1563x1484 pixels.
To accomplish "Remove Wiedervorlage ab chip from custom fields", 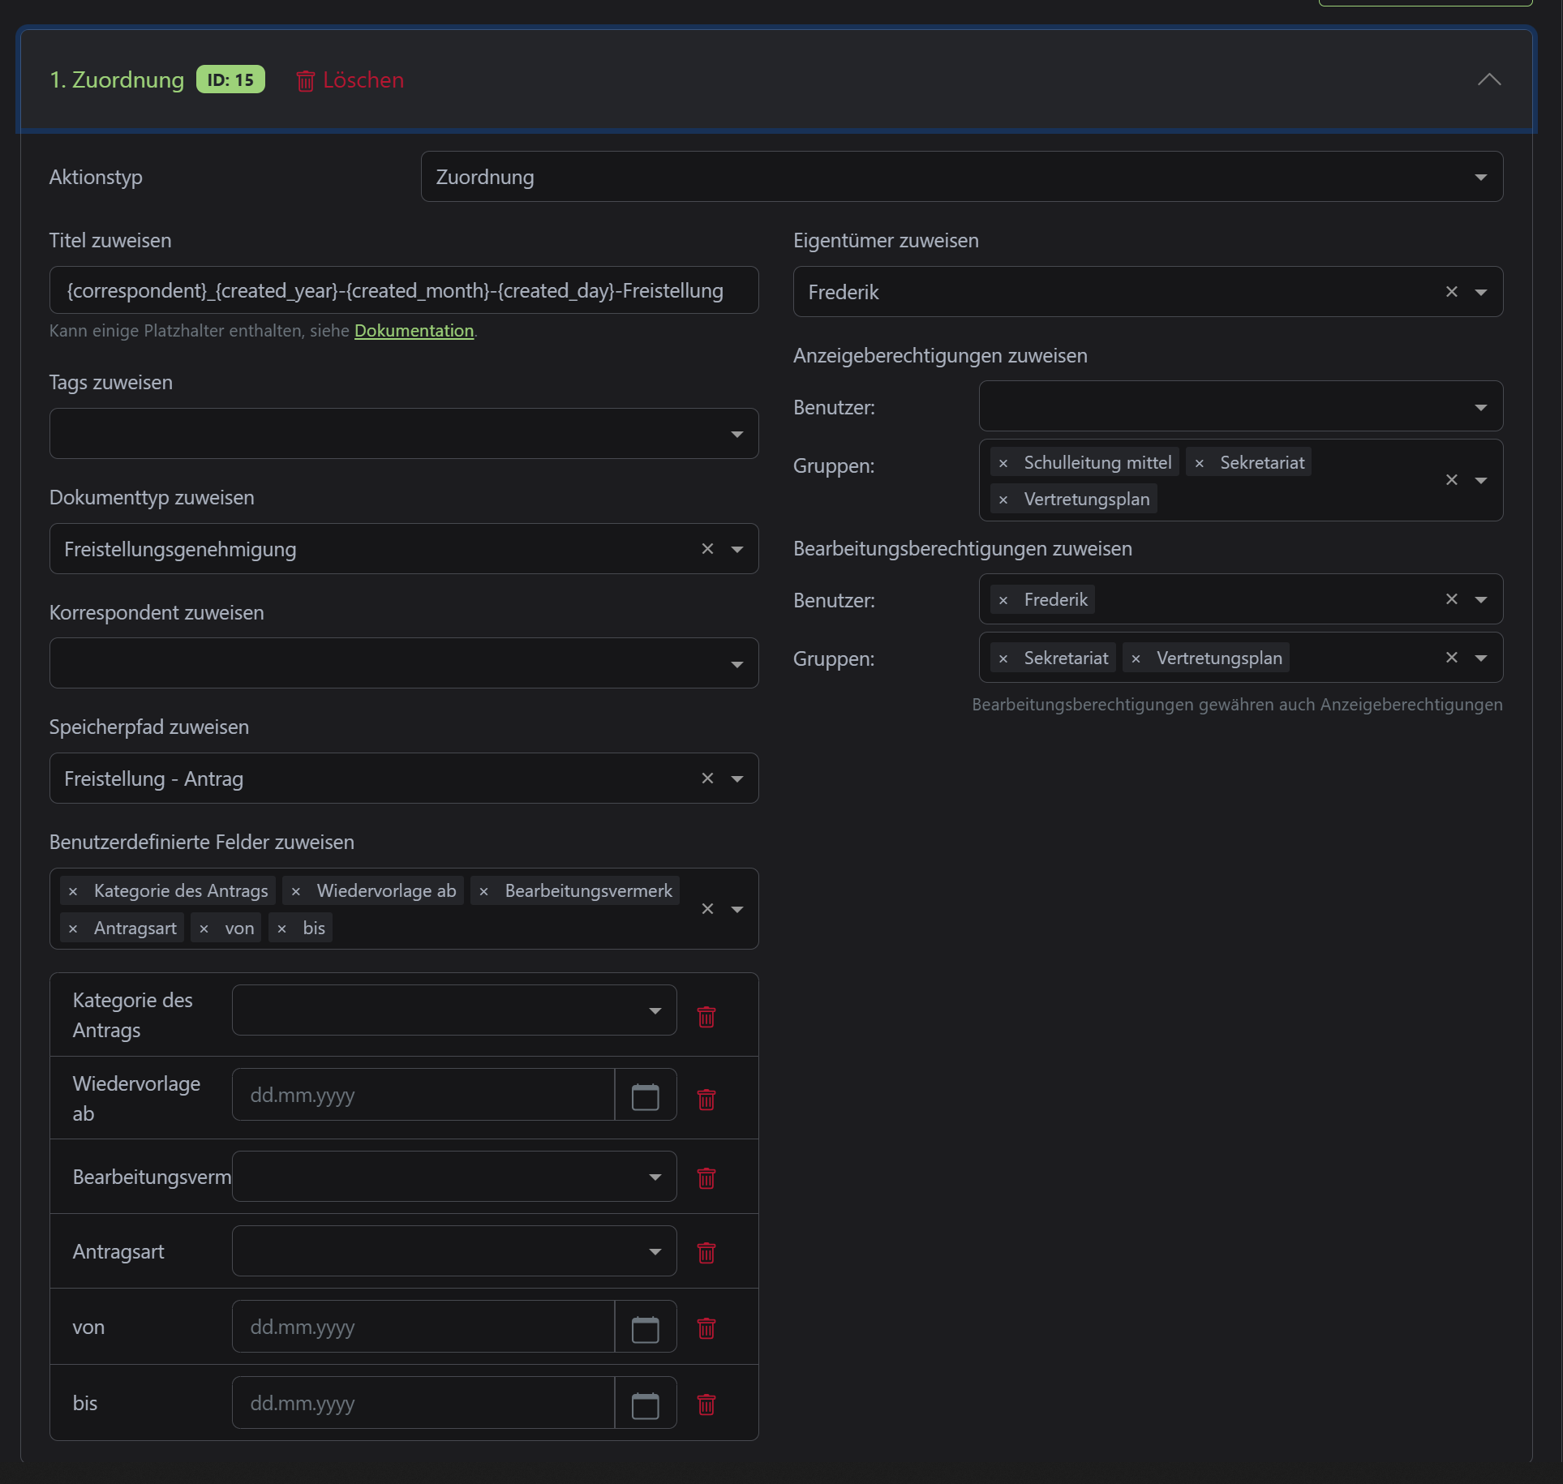I will coord(296,891).
